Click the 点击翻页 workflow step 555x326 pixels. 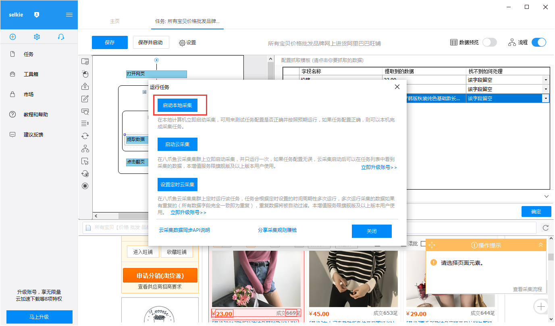pyautogui.click(x=137, y=162)
